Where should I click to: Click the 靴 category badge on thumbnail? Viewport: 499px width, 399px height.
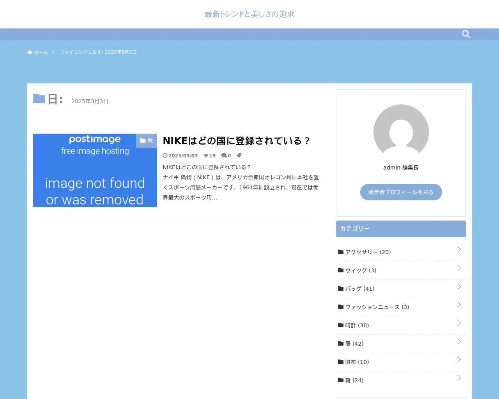pyautogui.click(x=146, y=141)
